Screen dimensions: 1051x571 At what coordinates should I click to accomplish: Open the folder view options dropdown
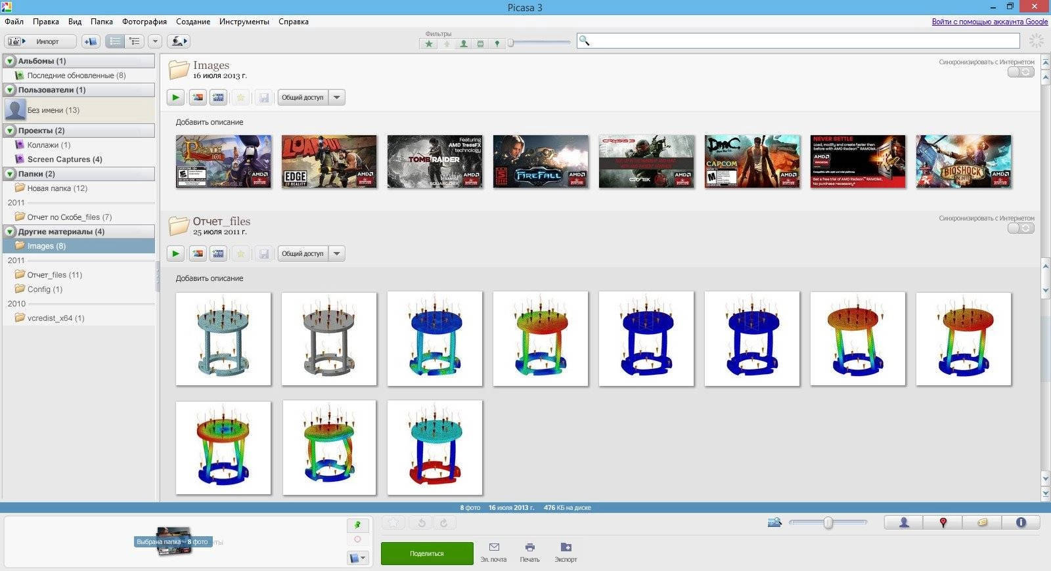[x=155, y=41]
